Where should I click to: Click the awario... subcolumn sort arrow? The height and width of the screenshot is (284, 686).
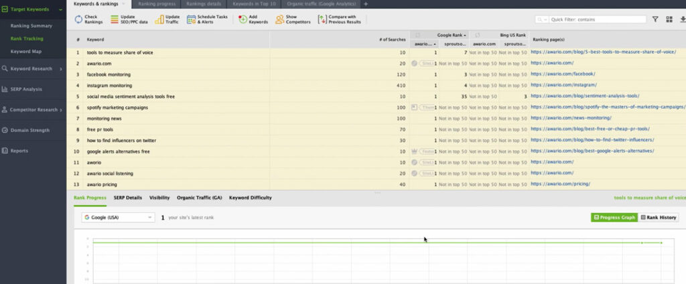tap(435, 44)
